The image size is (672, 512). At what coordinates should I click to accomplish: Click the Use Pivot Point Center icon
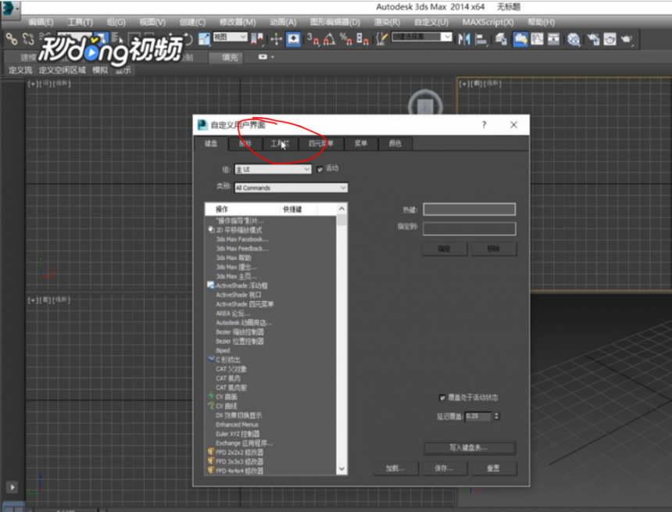pyautogui.click(x=257, y=39)
